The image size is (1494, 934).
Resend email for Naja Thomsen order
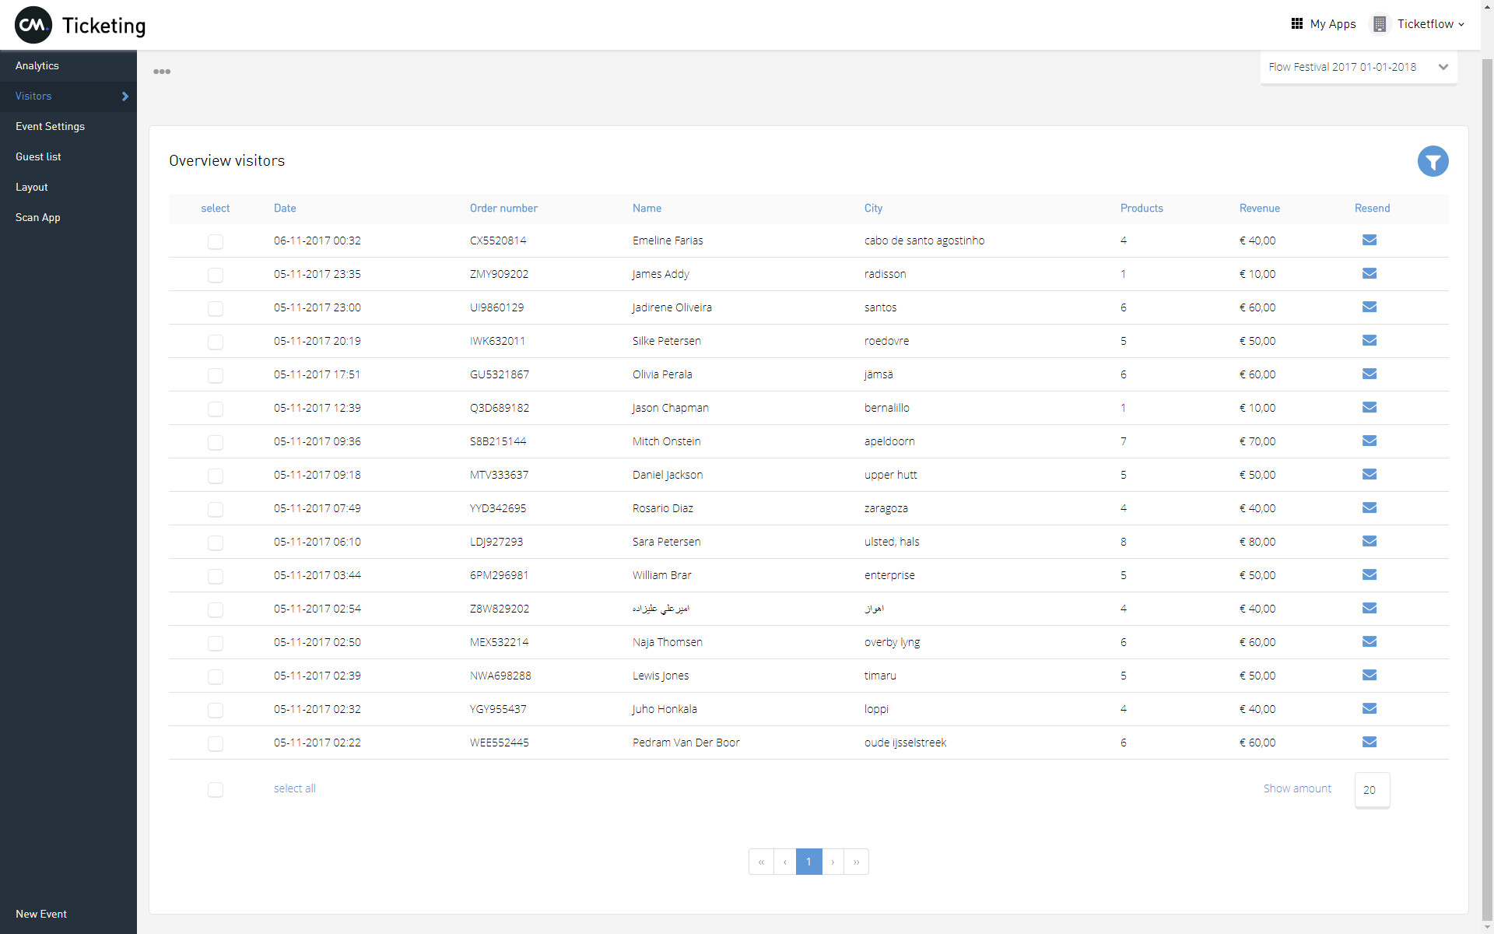1369,641
